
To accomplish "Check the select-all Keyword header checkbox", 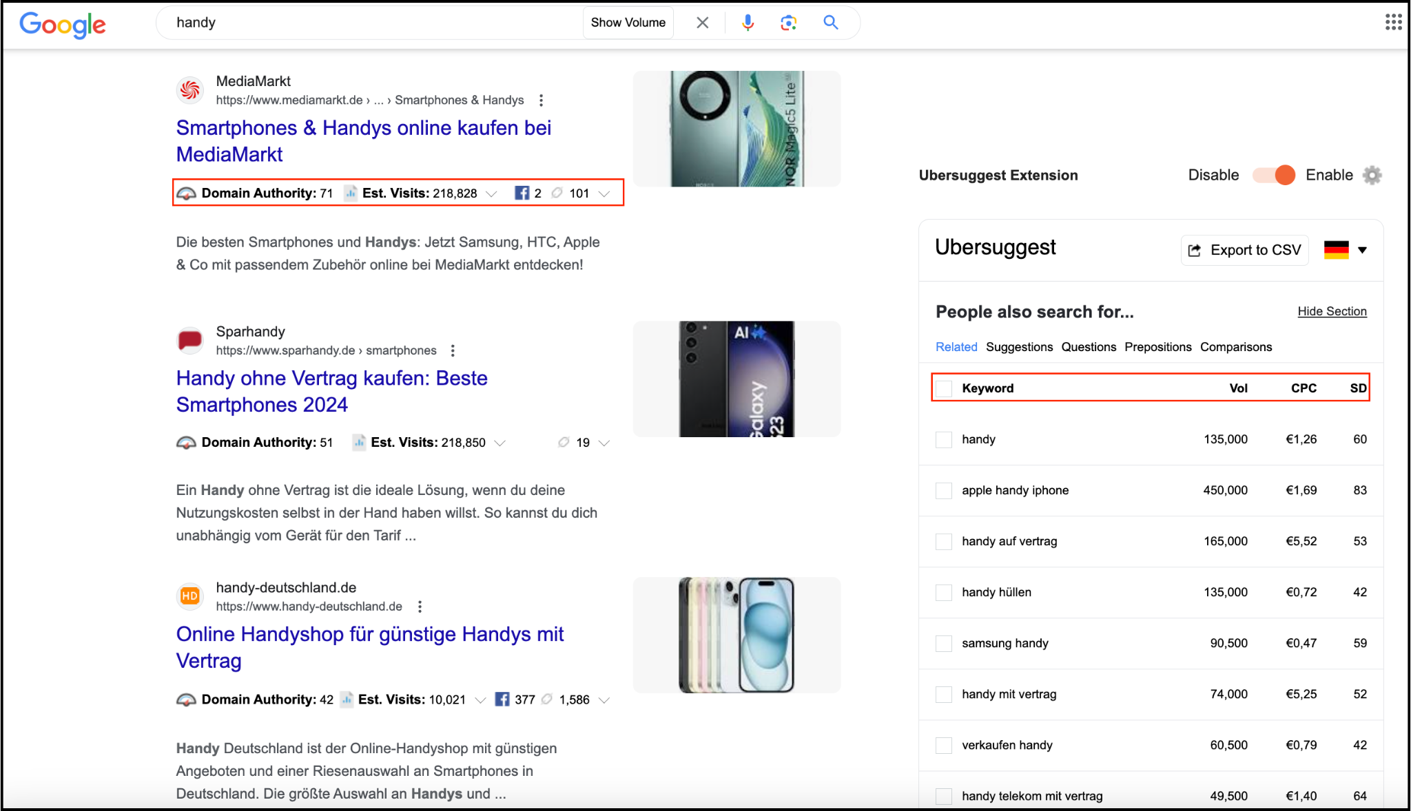I will (944, 388).
